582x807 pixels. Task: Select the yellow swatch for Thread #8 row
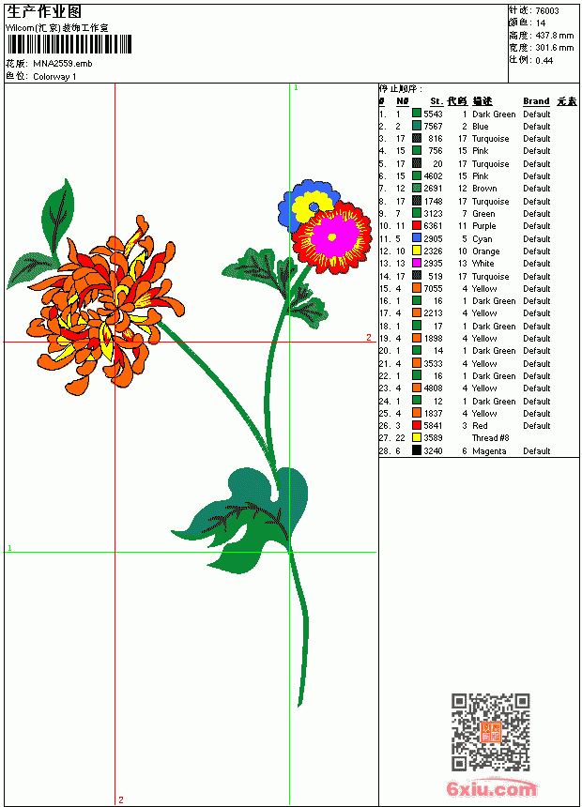[x=417, y=437]
